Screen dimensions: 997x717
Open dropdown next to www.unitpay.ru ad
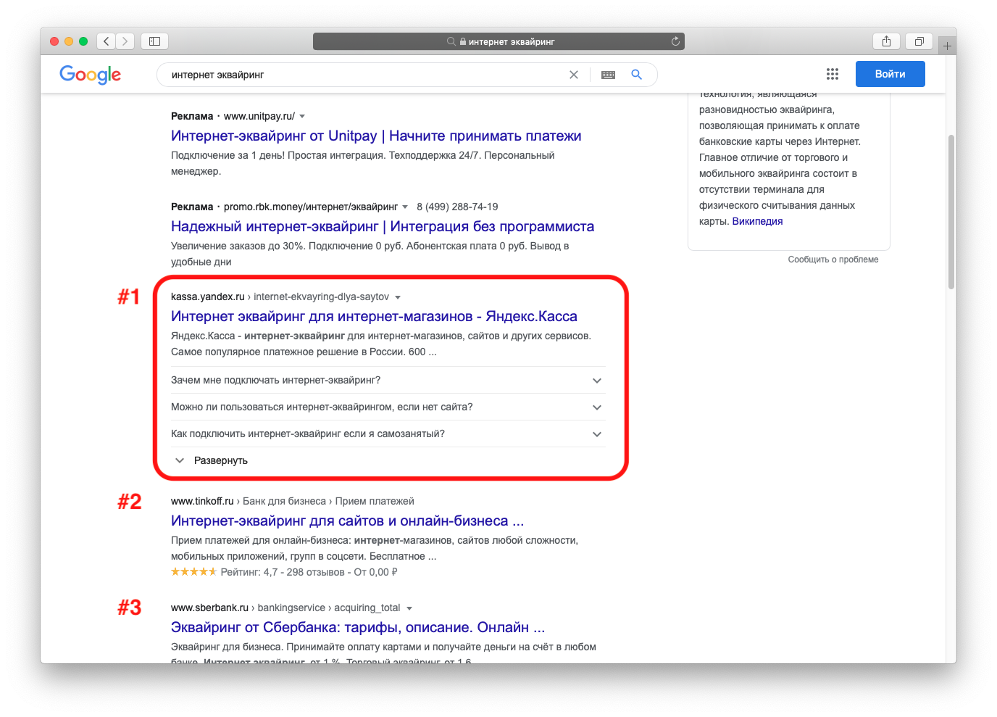pos(302,116)
